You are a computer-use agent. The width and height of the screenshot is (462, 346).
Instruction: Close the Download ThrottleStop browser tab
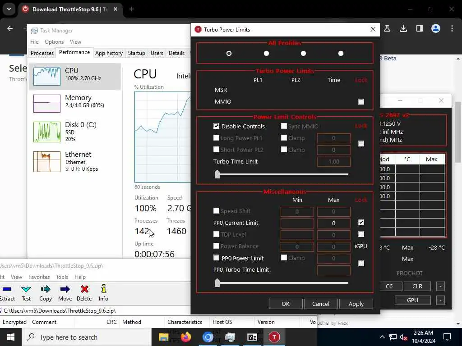coord(115,9)
